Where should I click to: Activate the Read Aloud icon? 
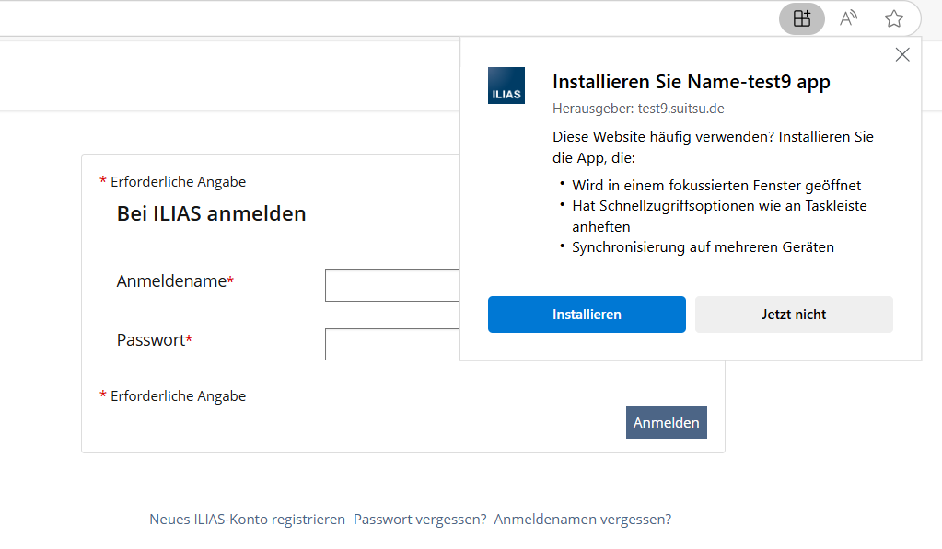pyautogui.click(x=848, y=18)
